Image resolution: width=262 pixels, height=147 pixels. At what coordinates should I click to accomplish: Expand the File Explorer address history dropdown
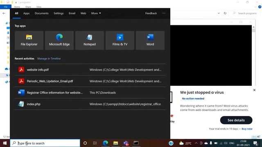click(x=219, y=13)
